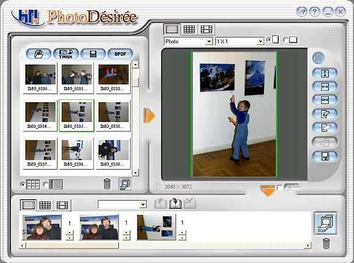Image resolution: width=354 pixels, height=263 pixels.
Task: Select the second queued couple photo
Action: (99, 227)
